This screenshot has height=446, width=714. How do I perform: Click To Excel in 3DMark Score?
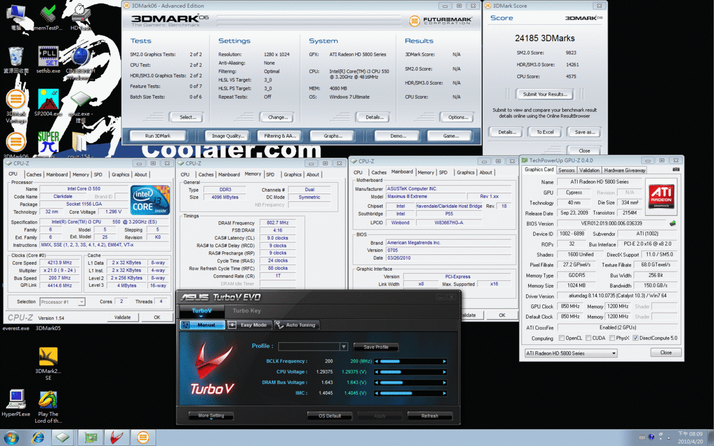[545, 132]
